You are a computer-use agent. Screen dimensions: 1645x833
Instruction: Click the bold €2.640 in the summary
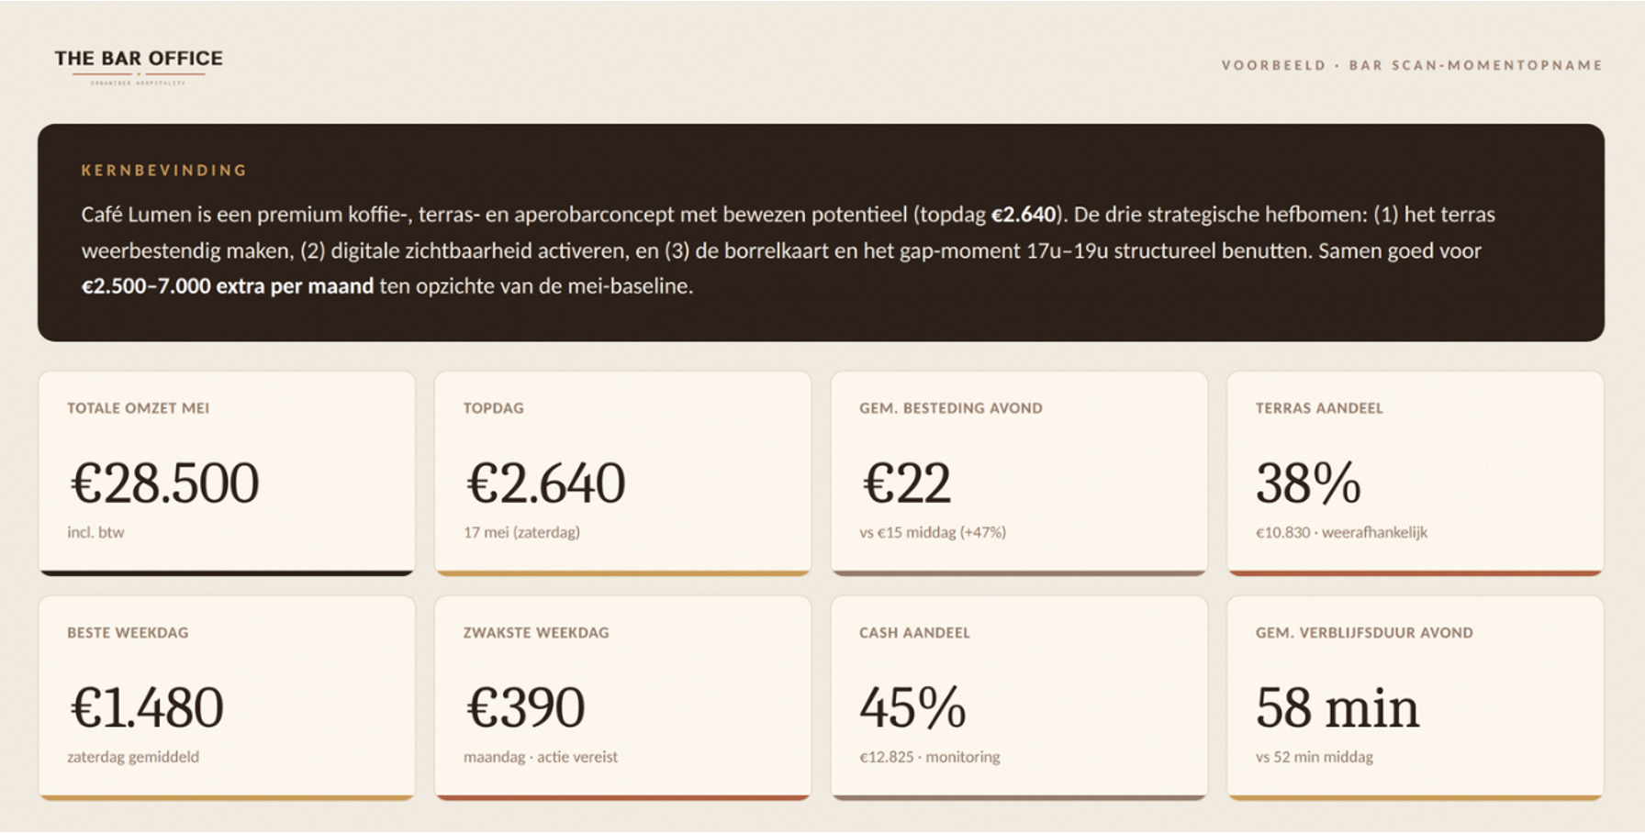click(x=1024, y=215)
